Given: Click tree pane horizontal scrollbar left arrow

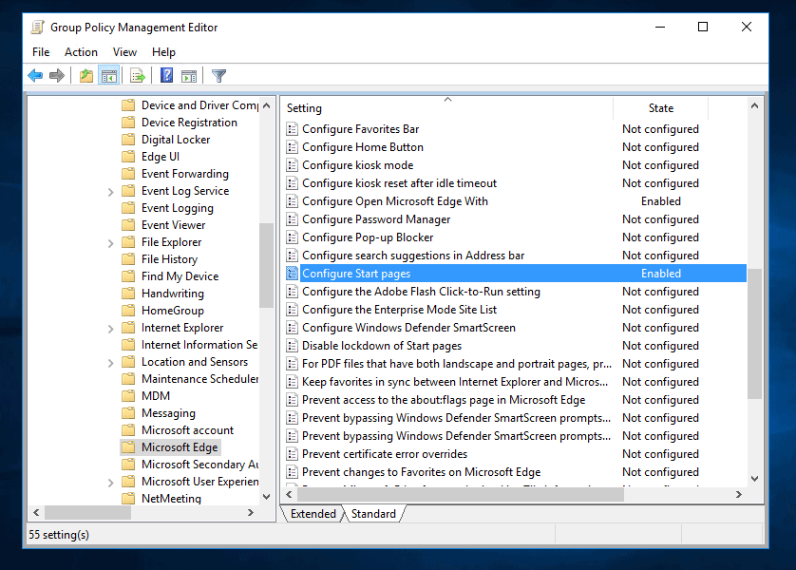Looking at the screenshot, I should tap(36, 513).
